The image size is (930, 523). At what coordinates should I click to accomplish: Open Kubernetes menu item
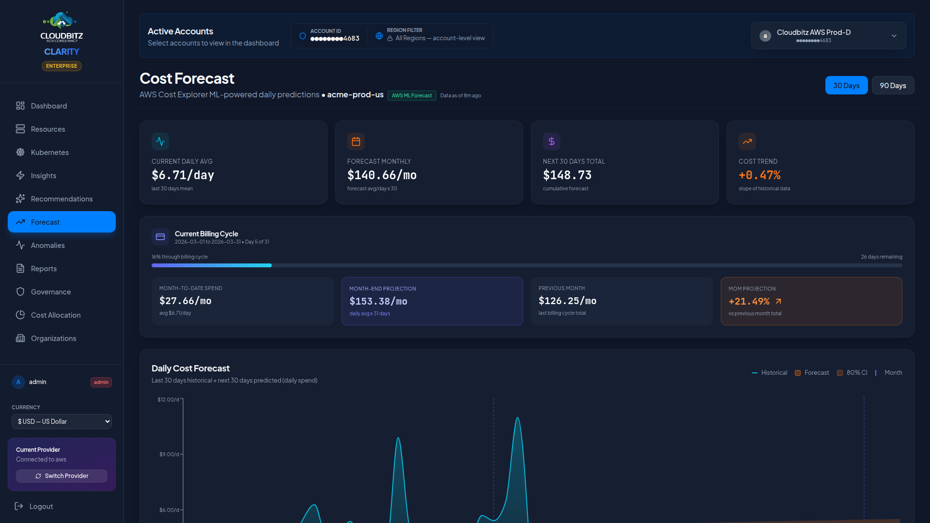[x=62, y=152]
